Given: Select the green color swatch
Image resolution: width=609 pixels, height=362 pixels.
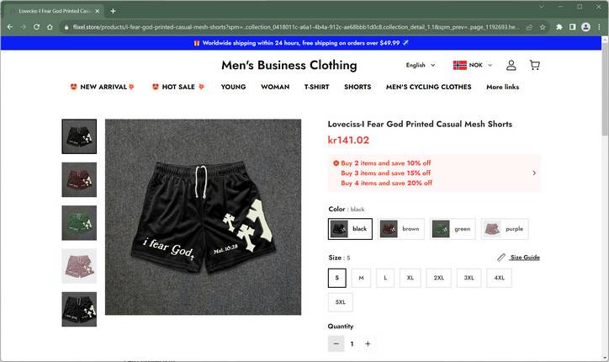Looking at the screenshot, I should coord(453,229).
